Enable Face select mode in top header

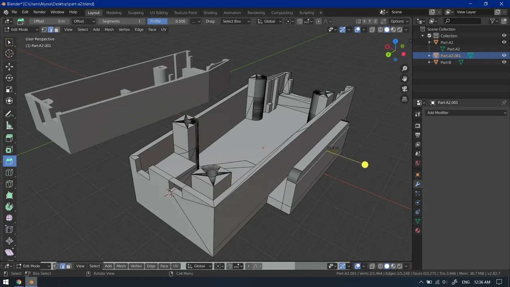(57, 29)
